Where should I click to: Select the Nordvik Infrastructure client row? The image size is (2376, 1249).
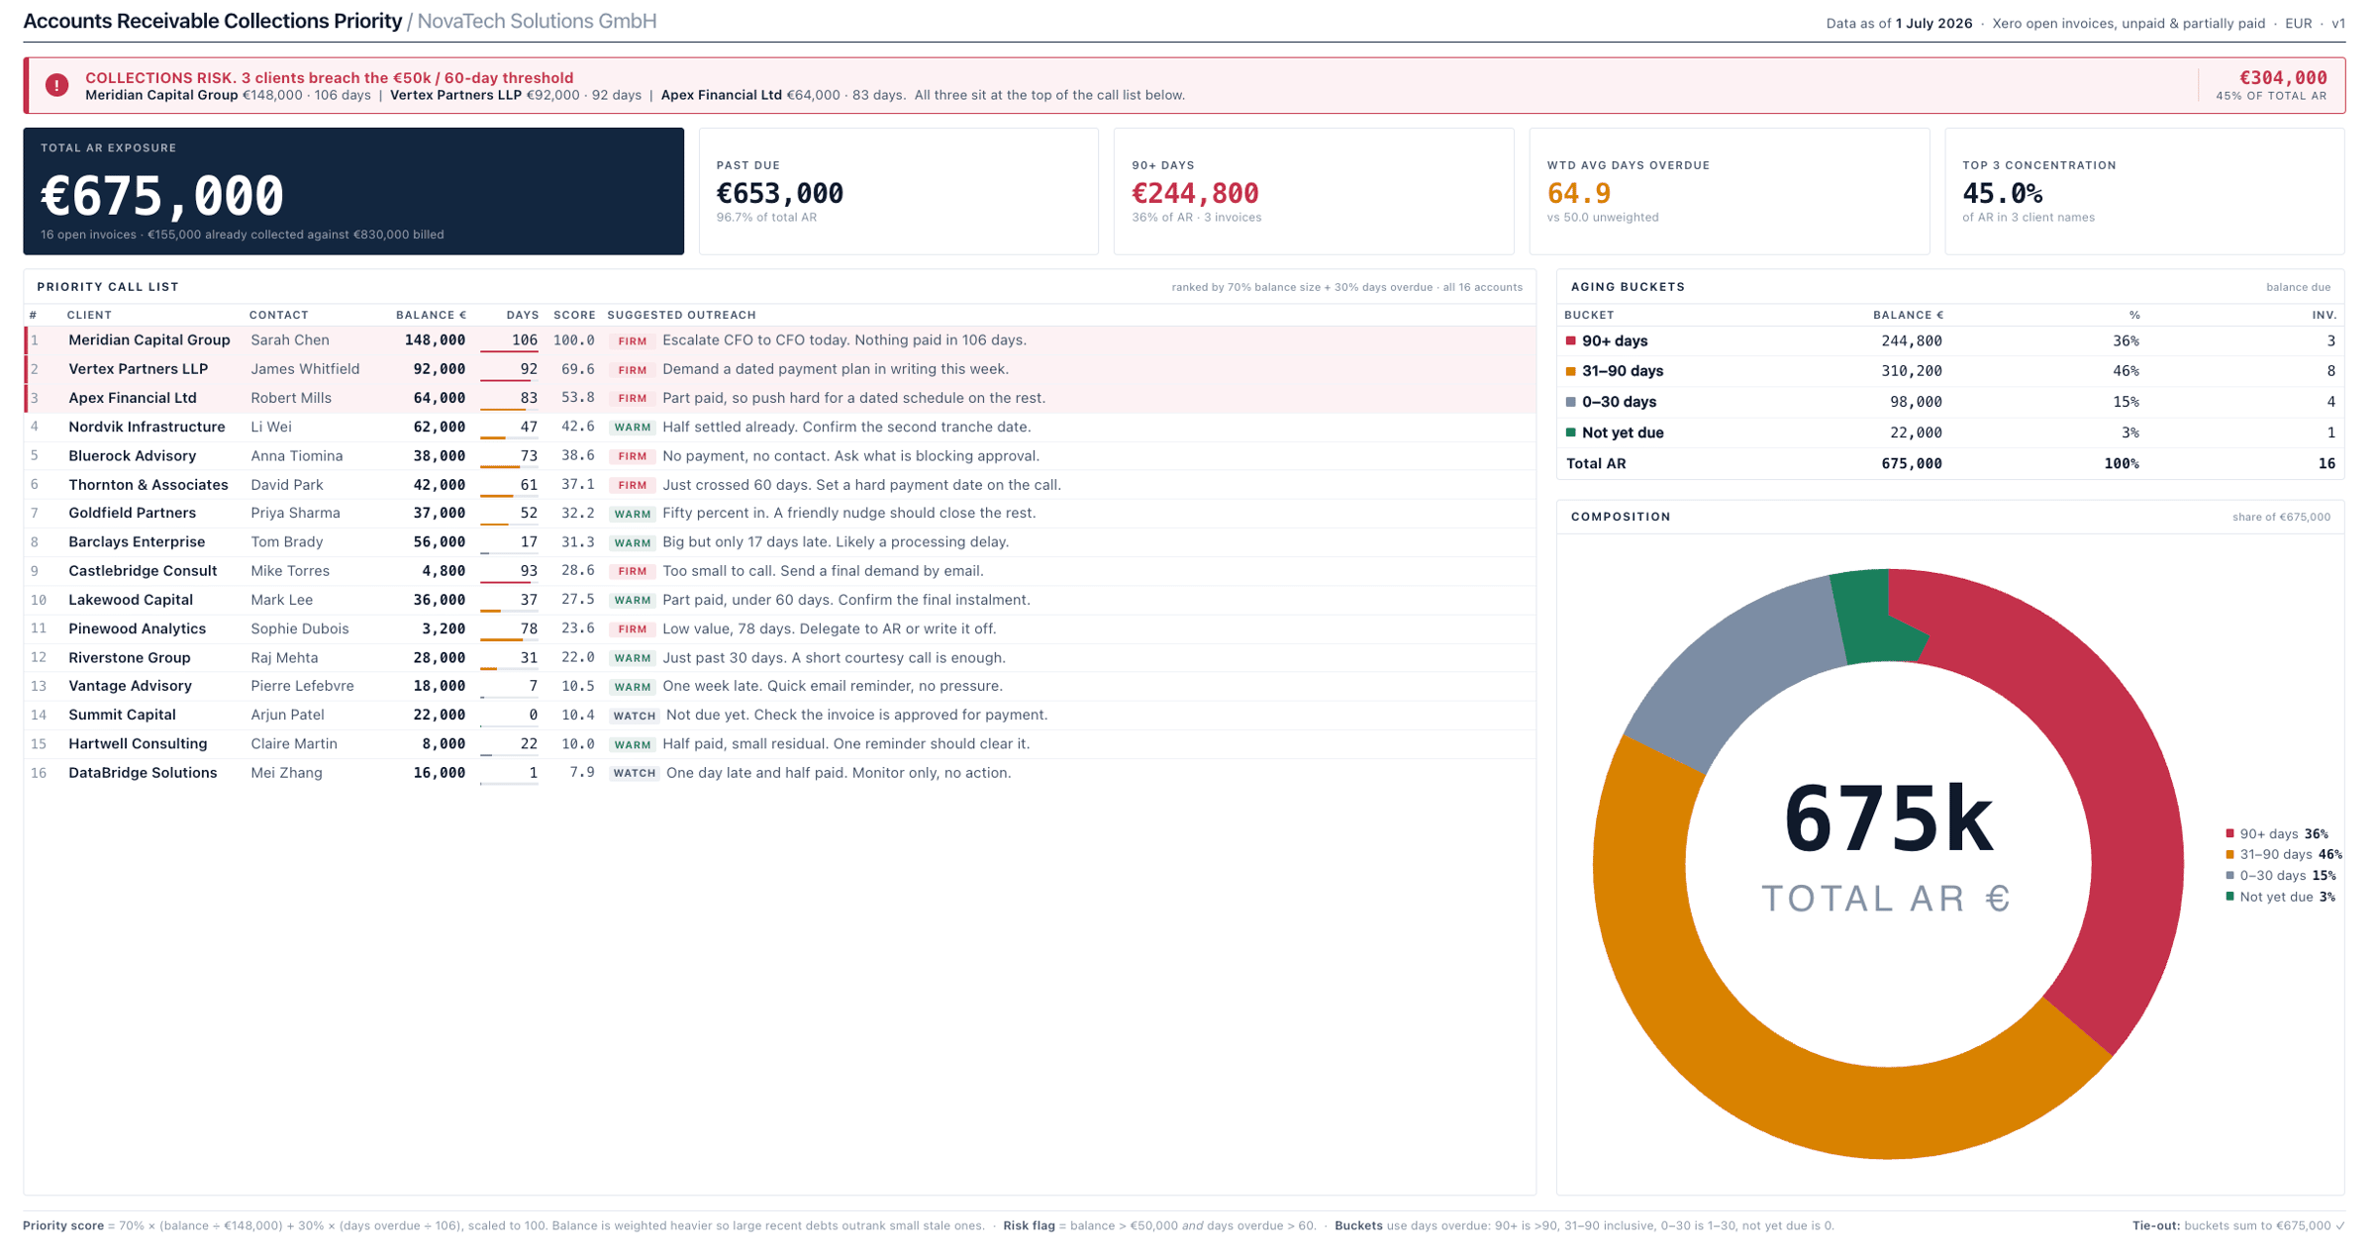pyautogui.click(x=780, y=427)
